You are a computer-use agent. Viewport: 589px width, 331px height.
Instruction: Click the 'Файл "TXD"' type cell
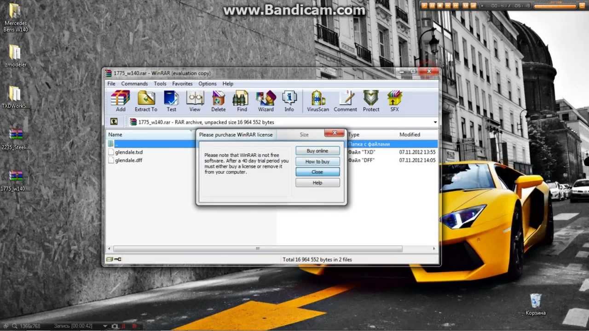(362, 152)
